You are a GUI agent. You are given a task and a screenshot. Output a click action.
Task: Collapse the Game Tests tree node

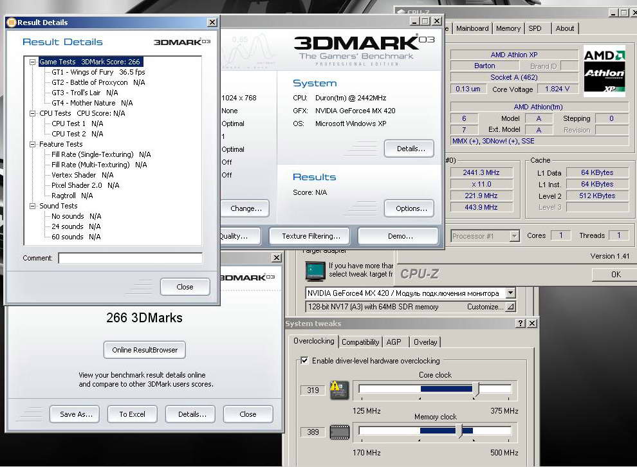(33, 62)
